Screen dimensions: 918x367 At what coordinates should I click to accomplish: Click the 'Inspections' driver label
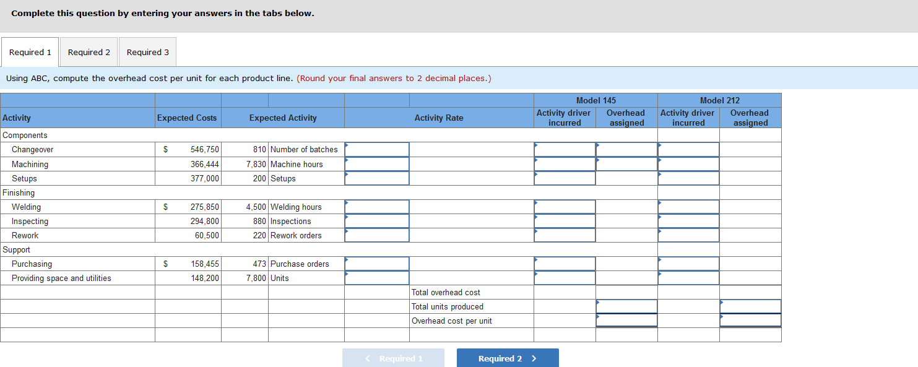coord(291,221)
